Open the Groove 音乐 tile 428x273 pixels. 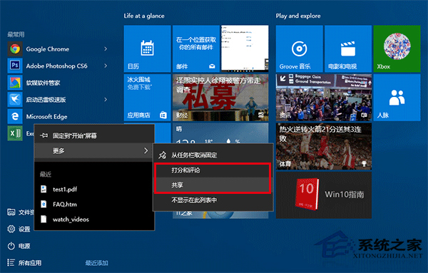(299, 48)
